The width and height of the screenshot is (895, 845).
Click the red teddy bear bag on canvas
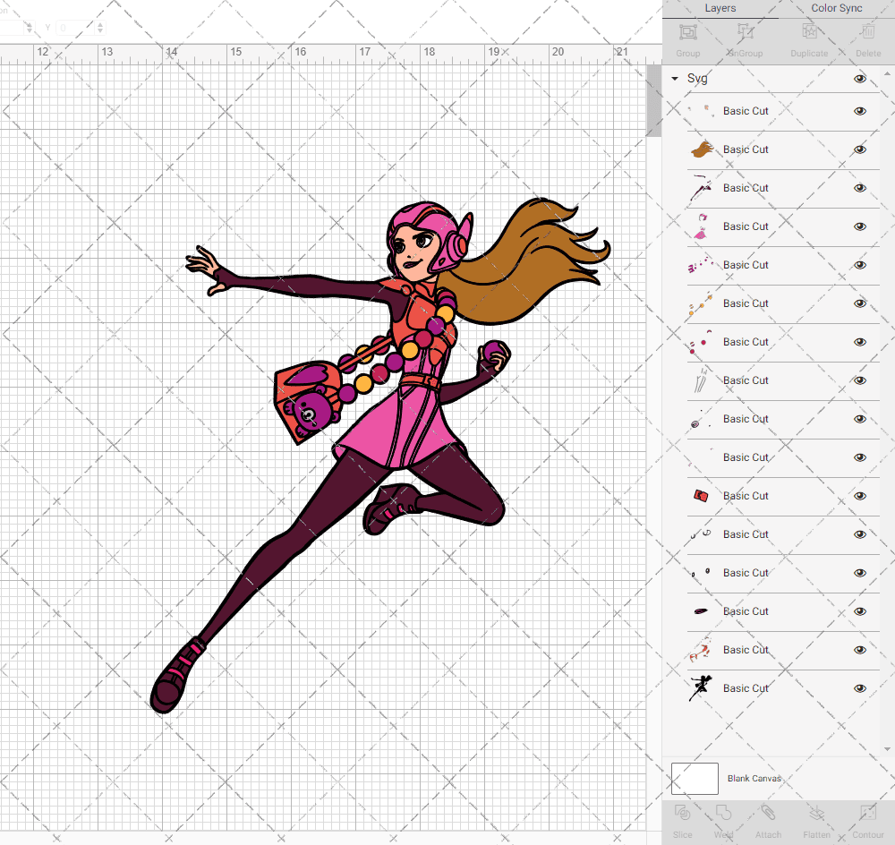coord(307,403)
